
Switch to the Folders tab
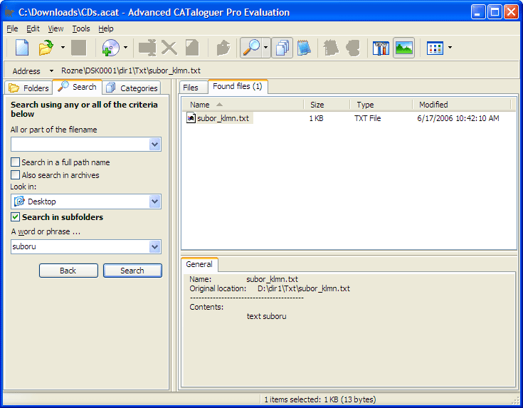point(28,88)
